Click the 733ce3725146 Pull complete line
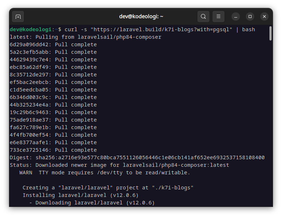Viewport: 282px width, 217px height. tap(53, 150)
